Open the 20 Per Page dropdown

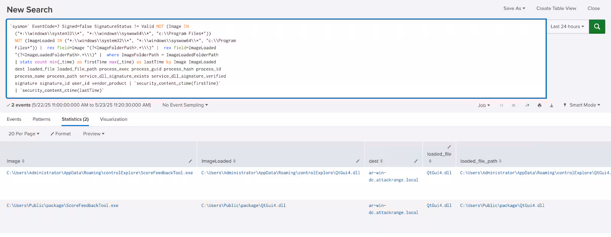point(24,134)
